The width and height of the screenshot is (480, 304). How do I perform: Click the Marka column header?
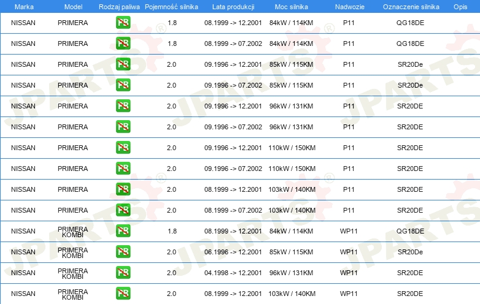click(x=24, y=6)
